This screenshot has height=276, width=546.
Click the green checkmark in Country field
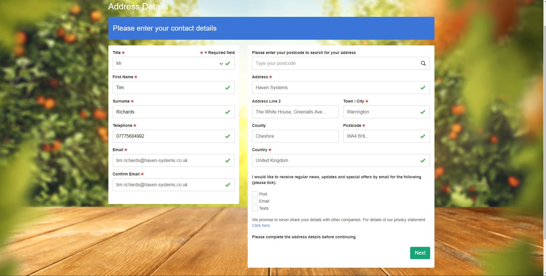tap(423, 161)
